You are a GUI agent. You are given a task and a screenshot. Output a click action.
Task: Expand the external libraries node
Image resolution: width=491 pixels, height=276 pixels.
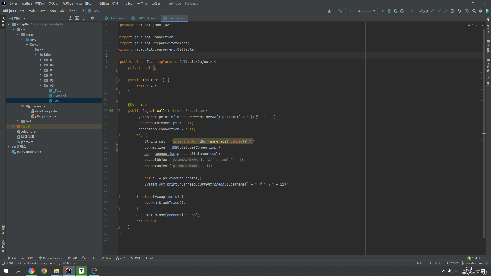(x=8, y=147)
